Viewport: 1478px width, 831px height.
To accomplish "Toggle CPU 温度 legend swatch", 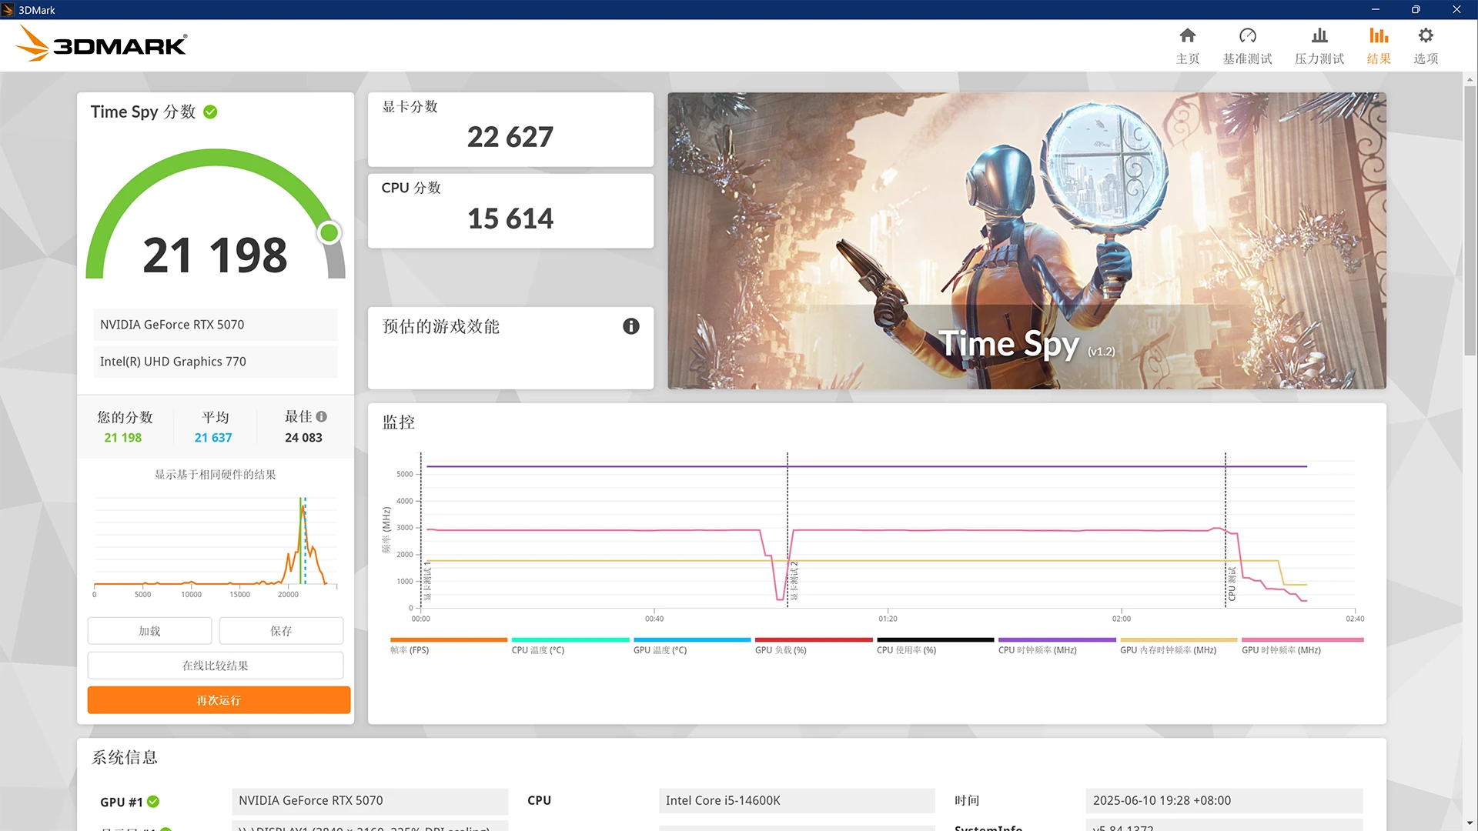I will tap(570, 645).
